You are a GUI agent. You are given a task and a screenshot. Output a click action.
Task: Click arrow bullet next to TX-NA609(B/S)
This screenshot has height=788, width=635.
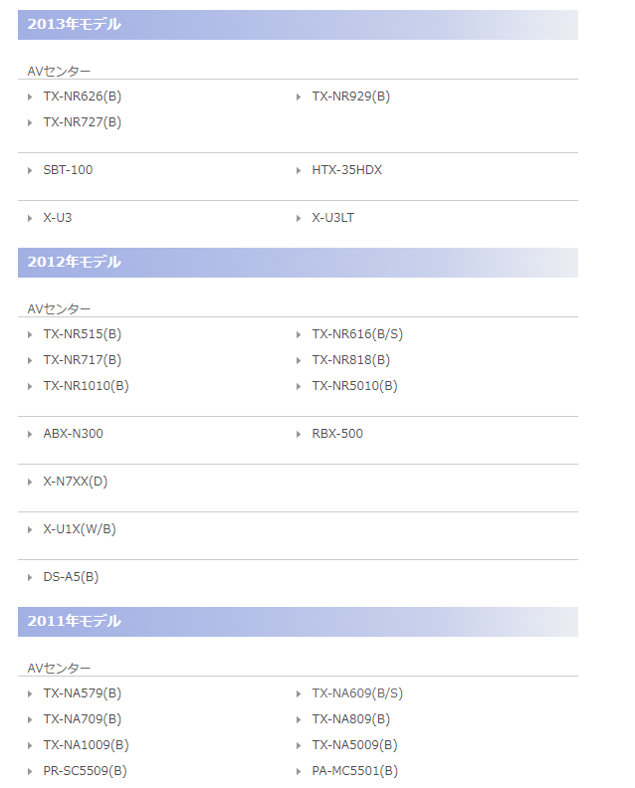point(300,693)
